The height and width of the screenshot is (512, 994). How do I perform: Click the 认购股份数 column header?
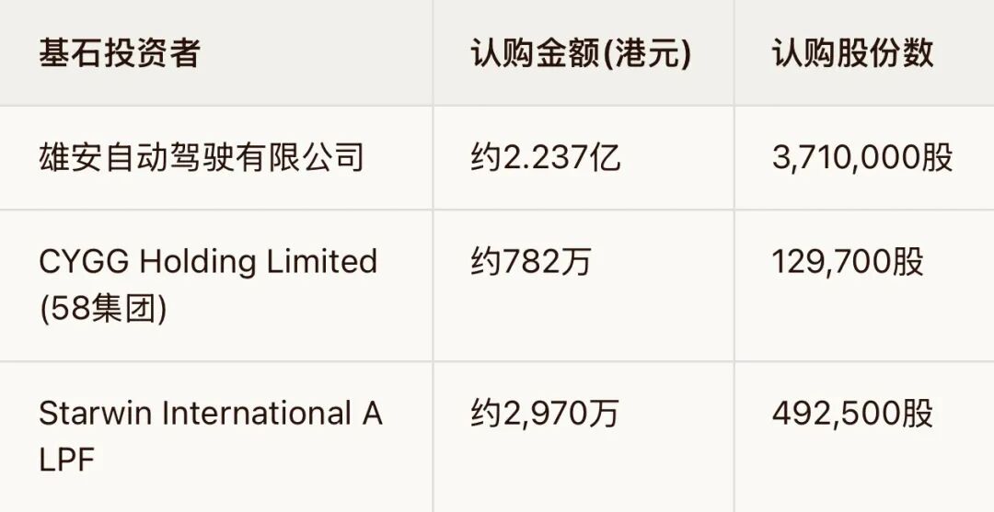pyautogui.click(x=852, y=52)
